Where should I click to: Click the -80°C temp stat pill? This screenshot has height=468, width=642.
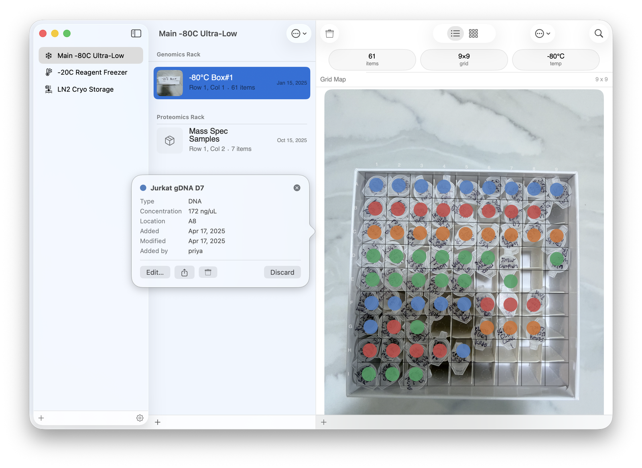[x=556, y=60]
